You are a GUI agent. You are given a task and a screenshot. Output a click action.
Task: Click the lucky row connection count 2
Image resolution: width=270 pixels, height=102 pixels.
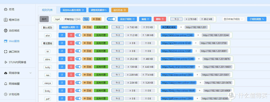(x=117, y=67)
